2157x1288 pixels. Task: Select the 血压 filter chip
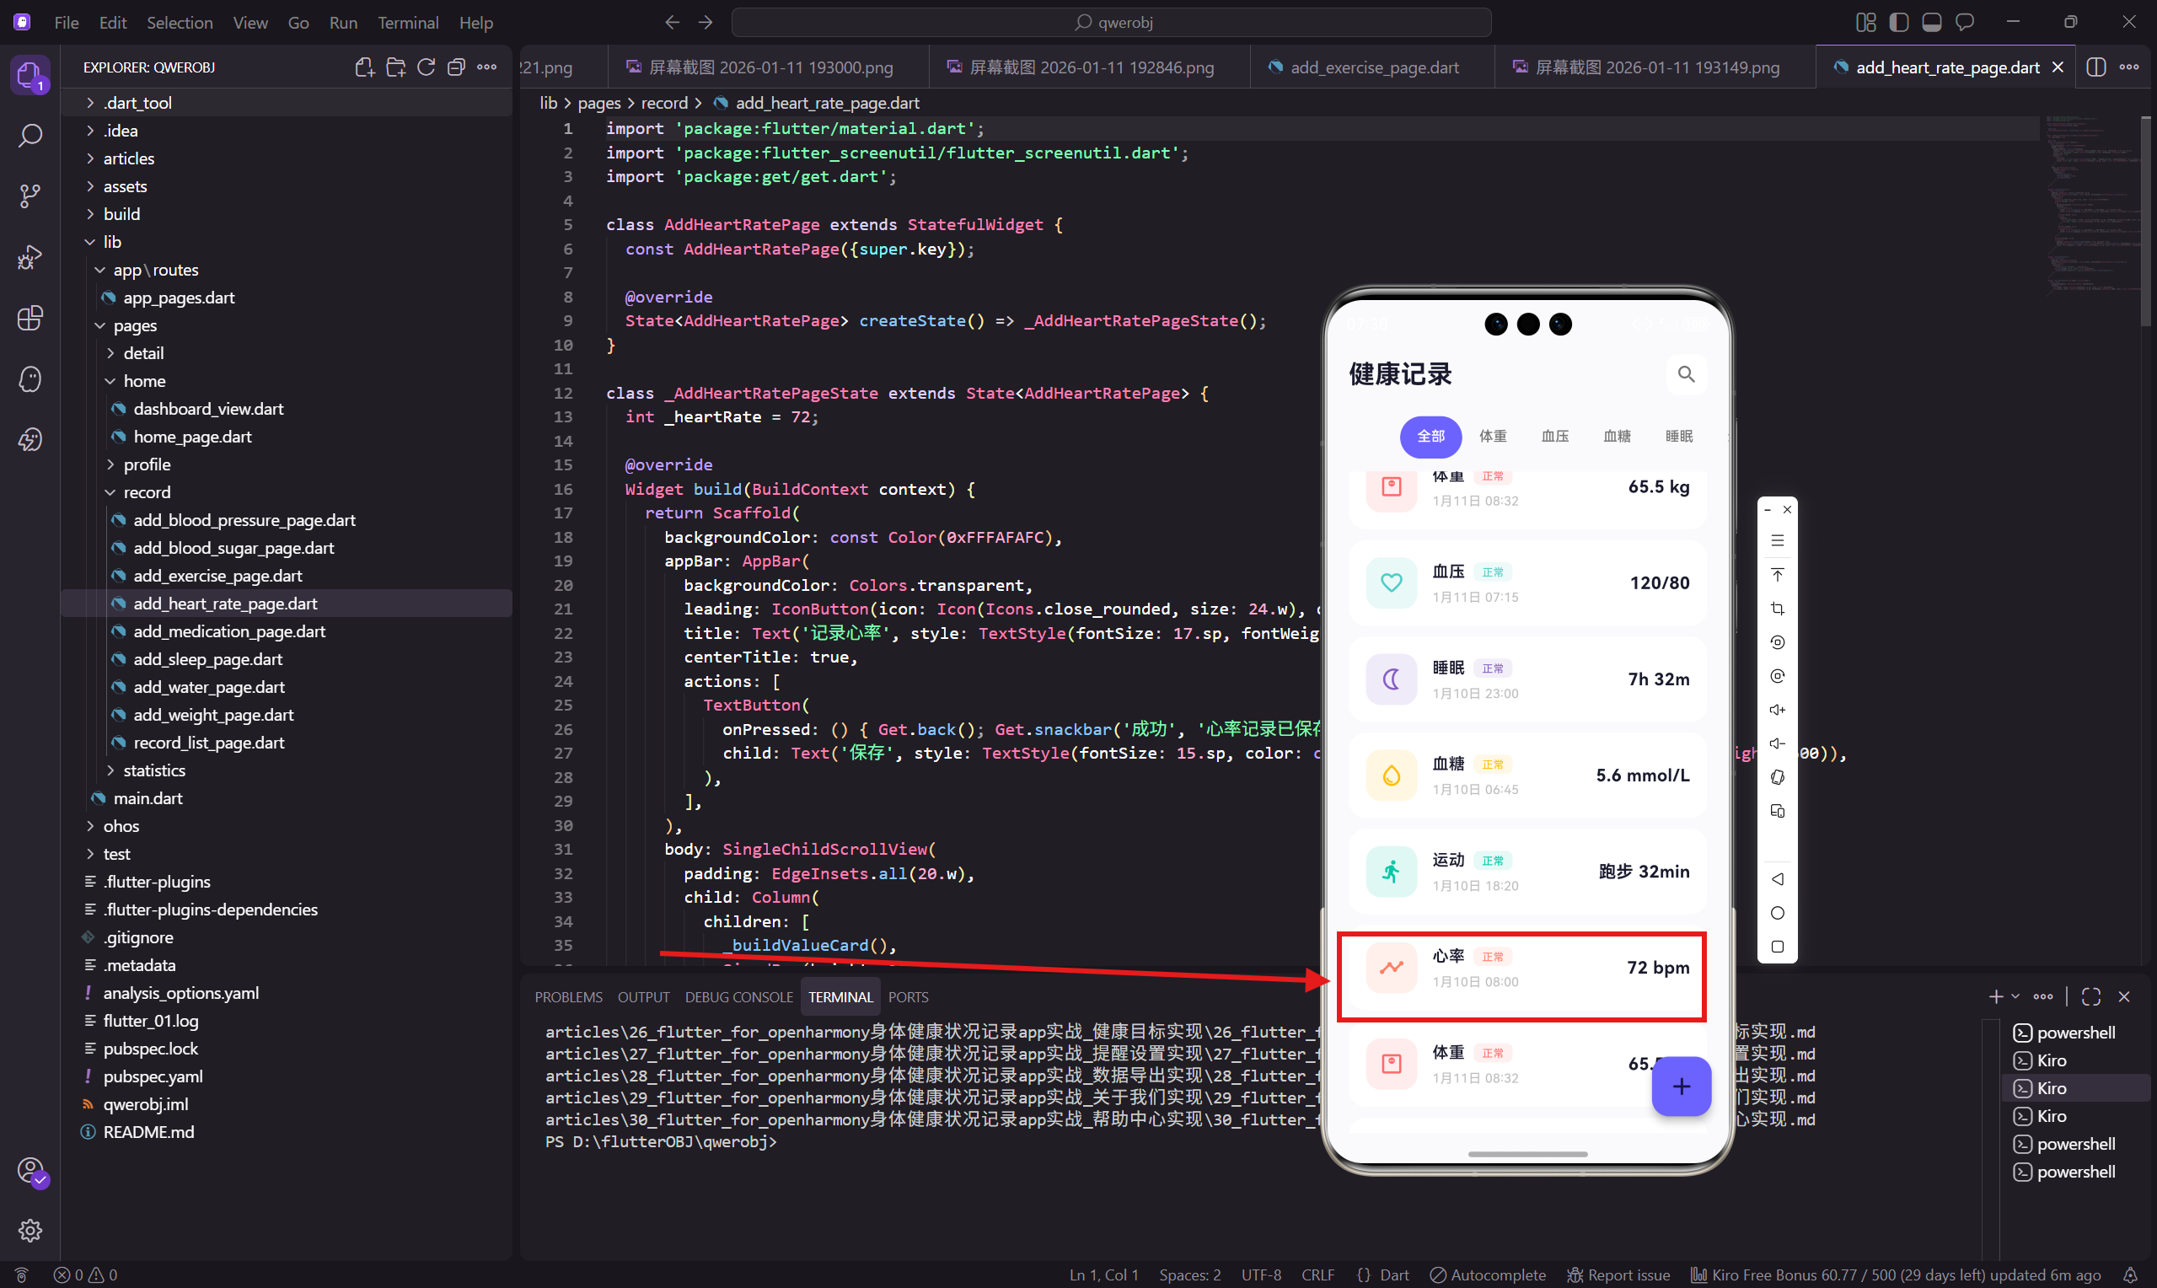pyautogui.click(x=1555, y=436)
